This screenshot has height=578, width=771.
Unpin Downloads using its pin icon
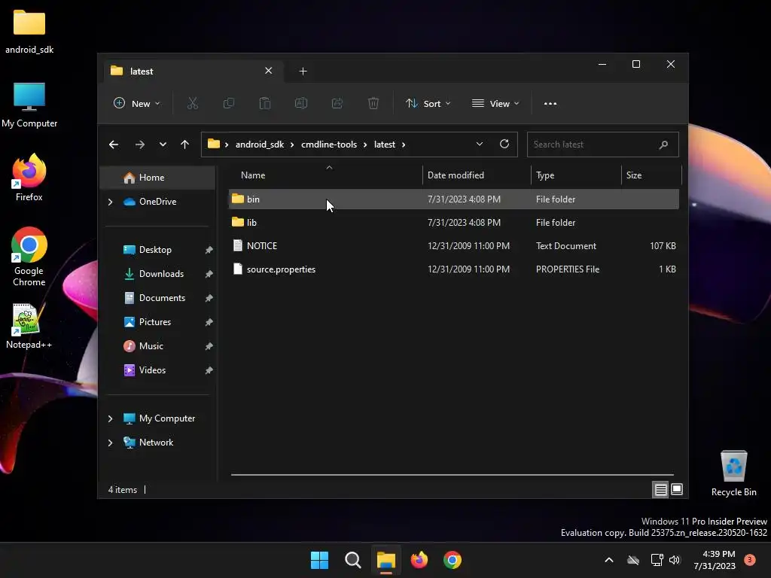click(x=209, y=274)
